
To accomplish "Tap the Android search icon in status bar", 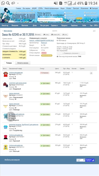I will [x=8, y=3].
